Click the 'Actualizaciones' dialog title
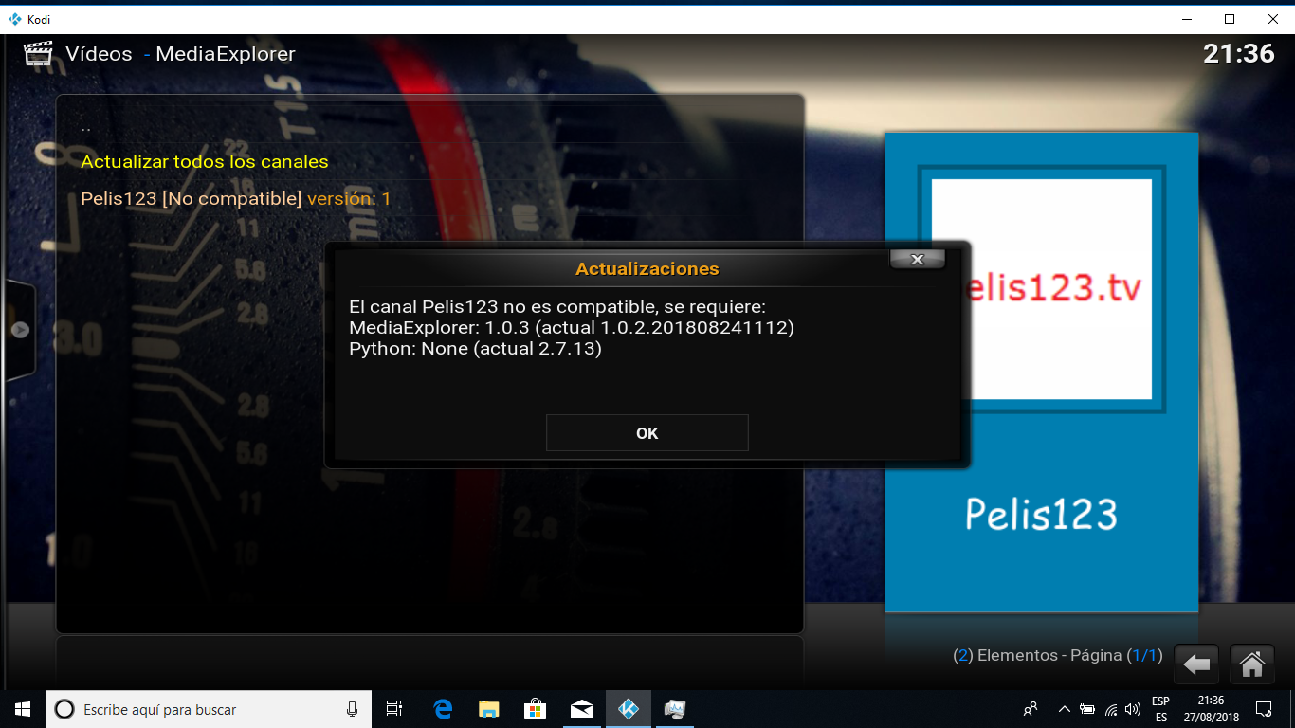The image size is (1295, 728). coord(647,269)
